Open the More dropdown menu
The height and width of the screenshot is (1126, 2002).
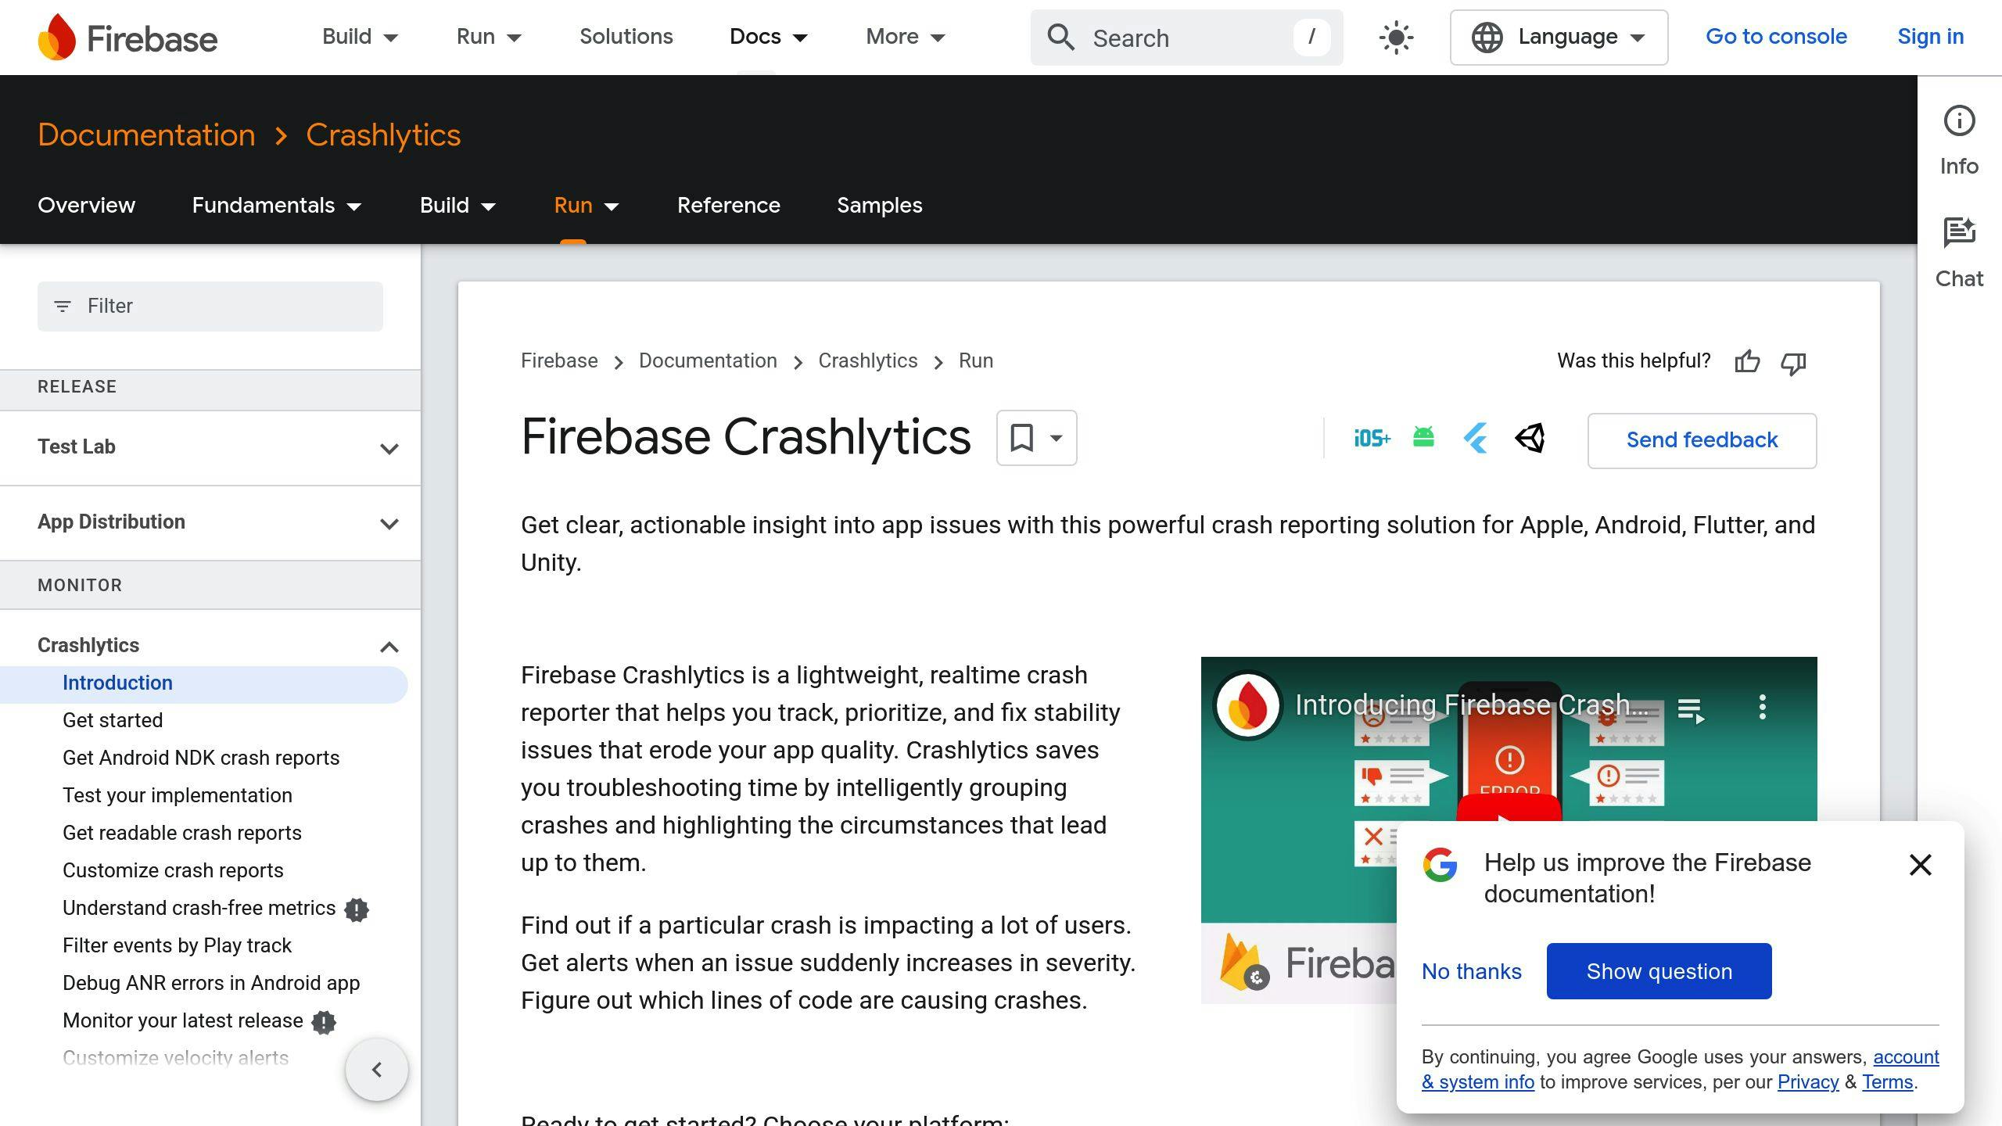(x=906, y=37)
